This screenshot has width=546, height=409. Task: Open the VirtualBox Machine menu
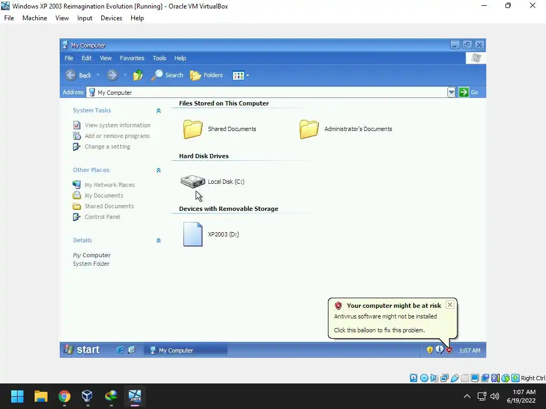tap(35, 18)
